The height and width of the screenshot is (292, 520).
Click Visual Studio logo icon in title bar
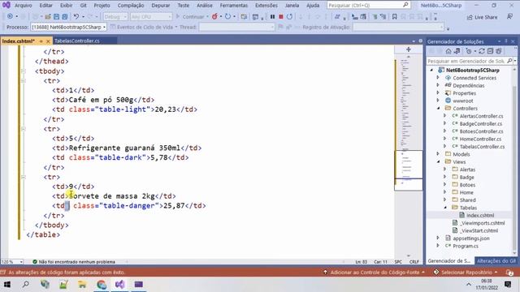click(6, 5)
